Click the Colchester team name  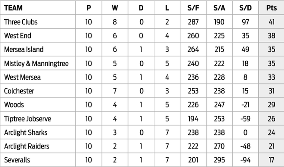tap(19, 91)
